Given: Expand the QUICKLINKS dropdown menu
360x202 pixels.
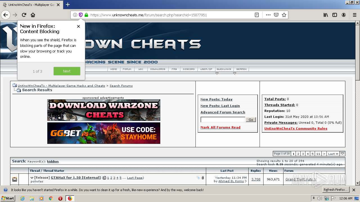Looking at the screenshot, I should [x=224, y=69].
